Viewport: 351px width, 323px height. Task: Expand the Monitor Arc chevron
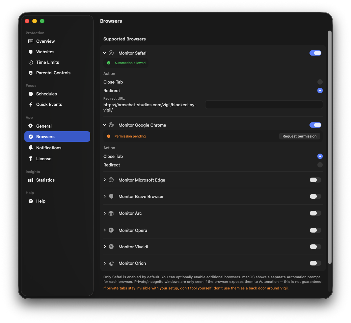tap(104, 213)
